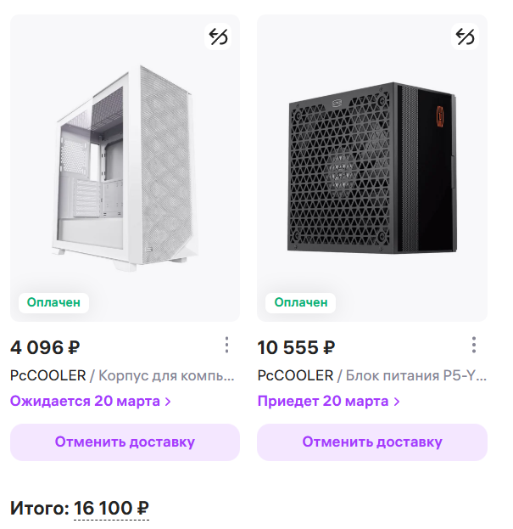This screenshot has height=529, width=513.
Task: Expand the chevron after Ожидается 20 марта
Action: coord(168,402)
